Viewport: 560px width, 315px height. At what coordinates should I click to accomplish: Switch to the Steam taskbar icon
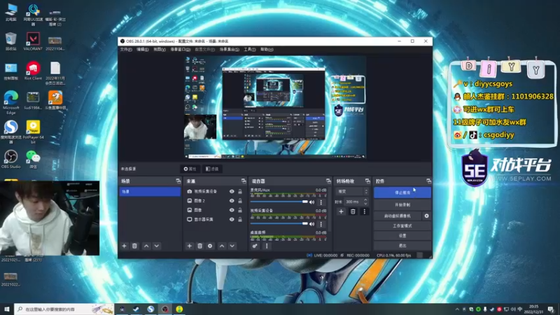(x=136, y=309)
